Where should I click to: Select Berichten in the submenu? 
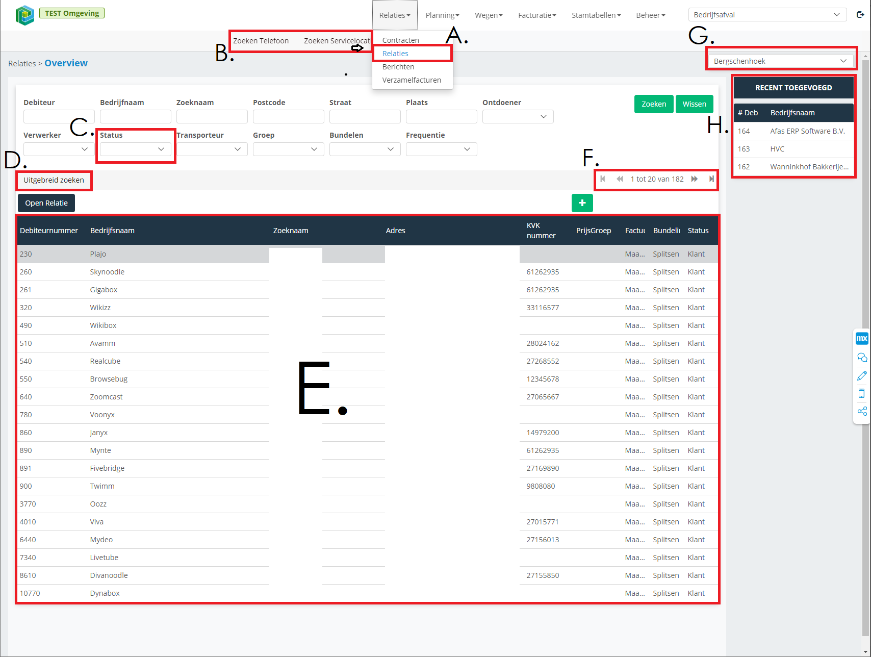click(398, 67)
